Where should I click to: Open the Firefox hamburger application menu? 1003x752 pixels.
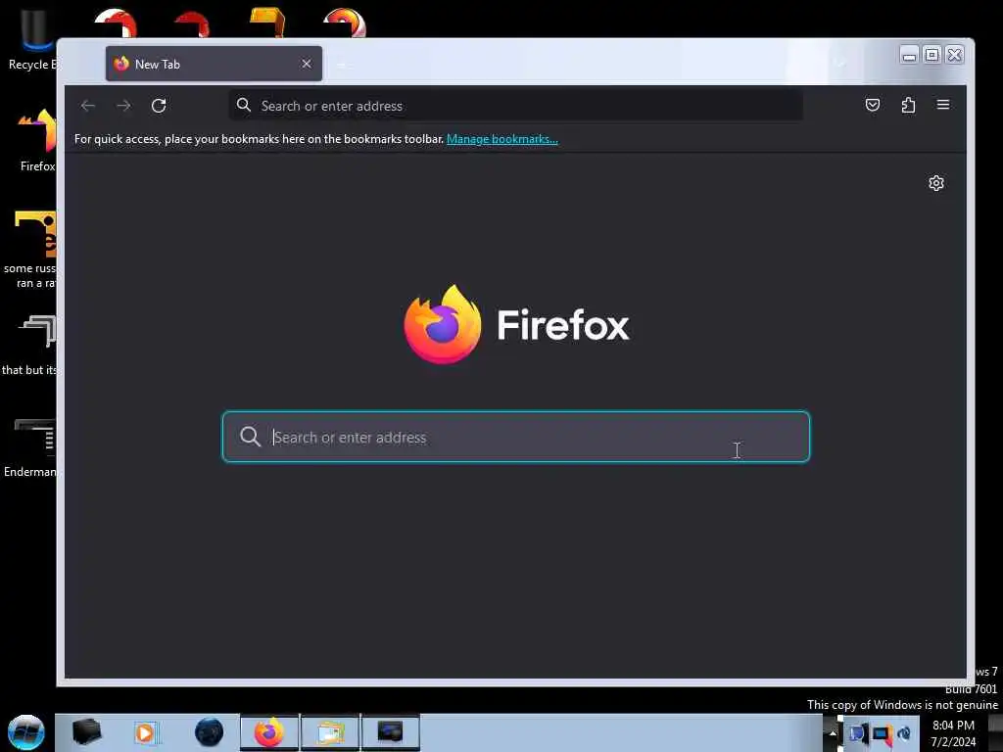(943, 105)
